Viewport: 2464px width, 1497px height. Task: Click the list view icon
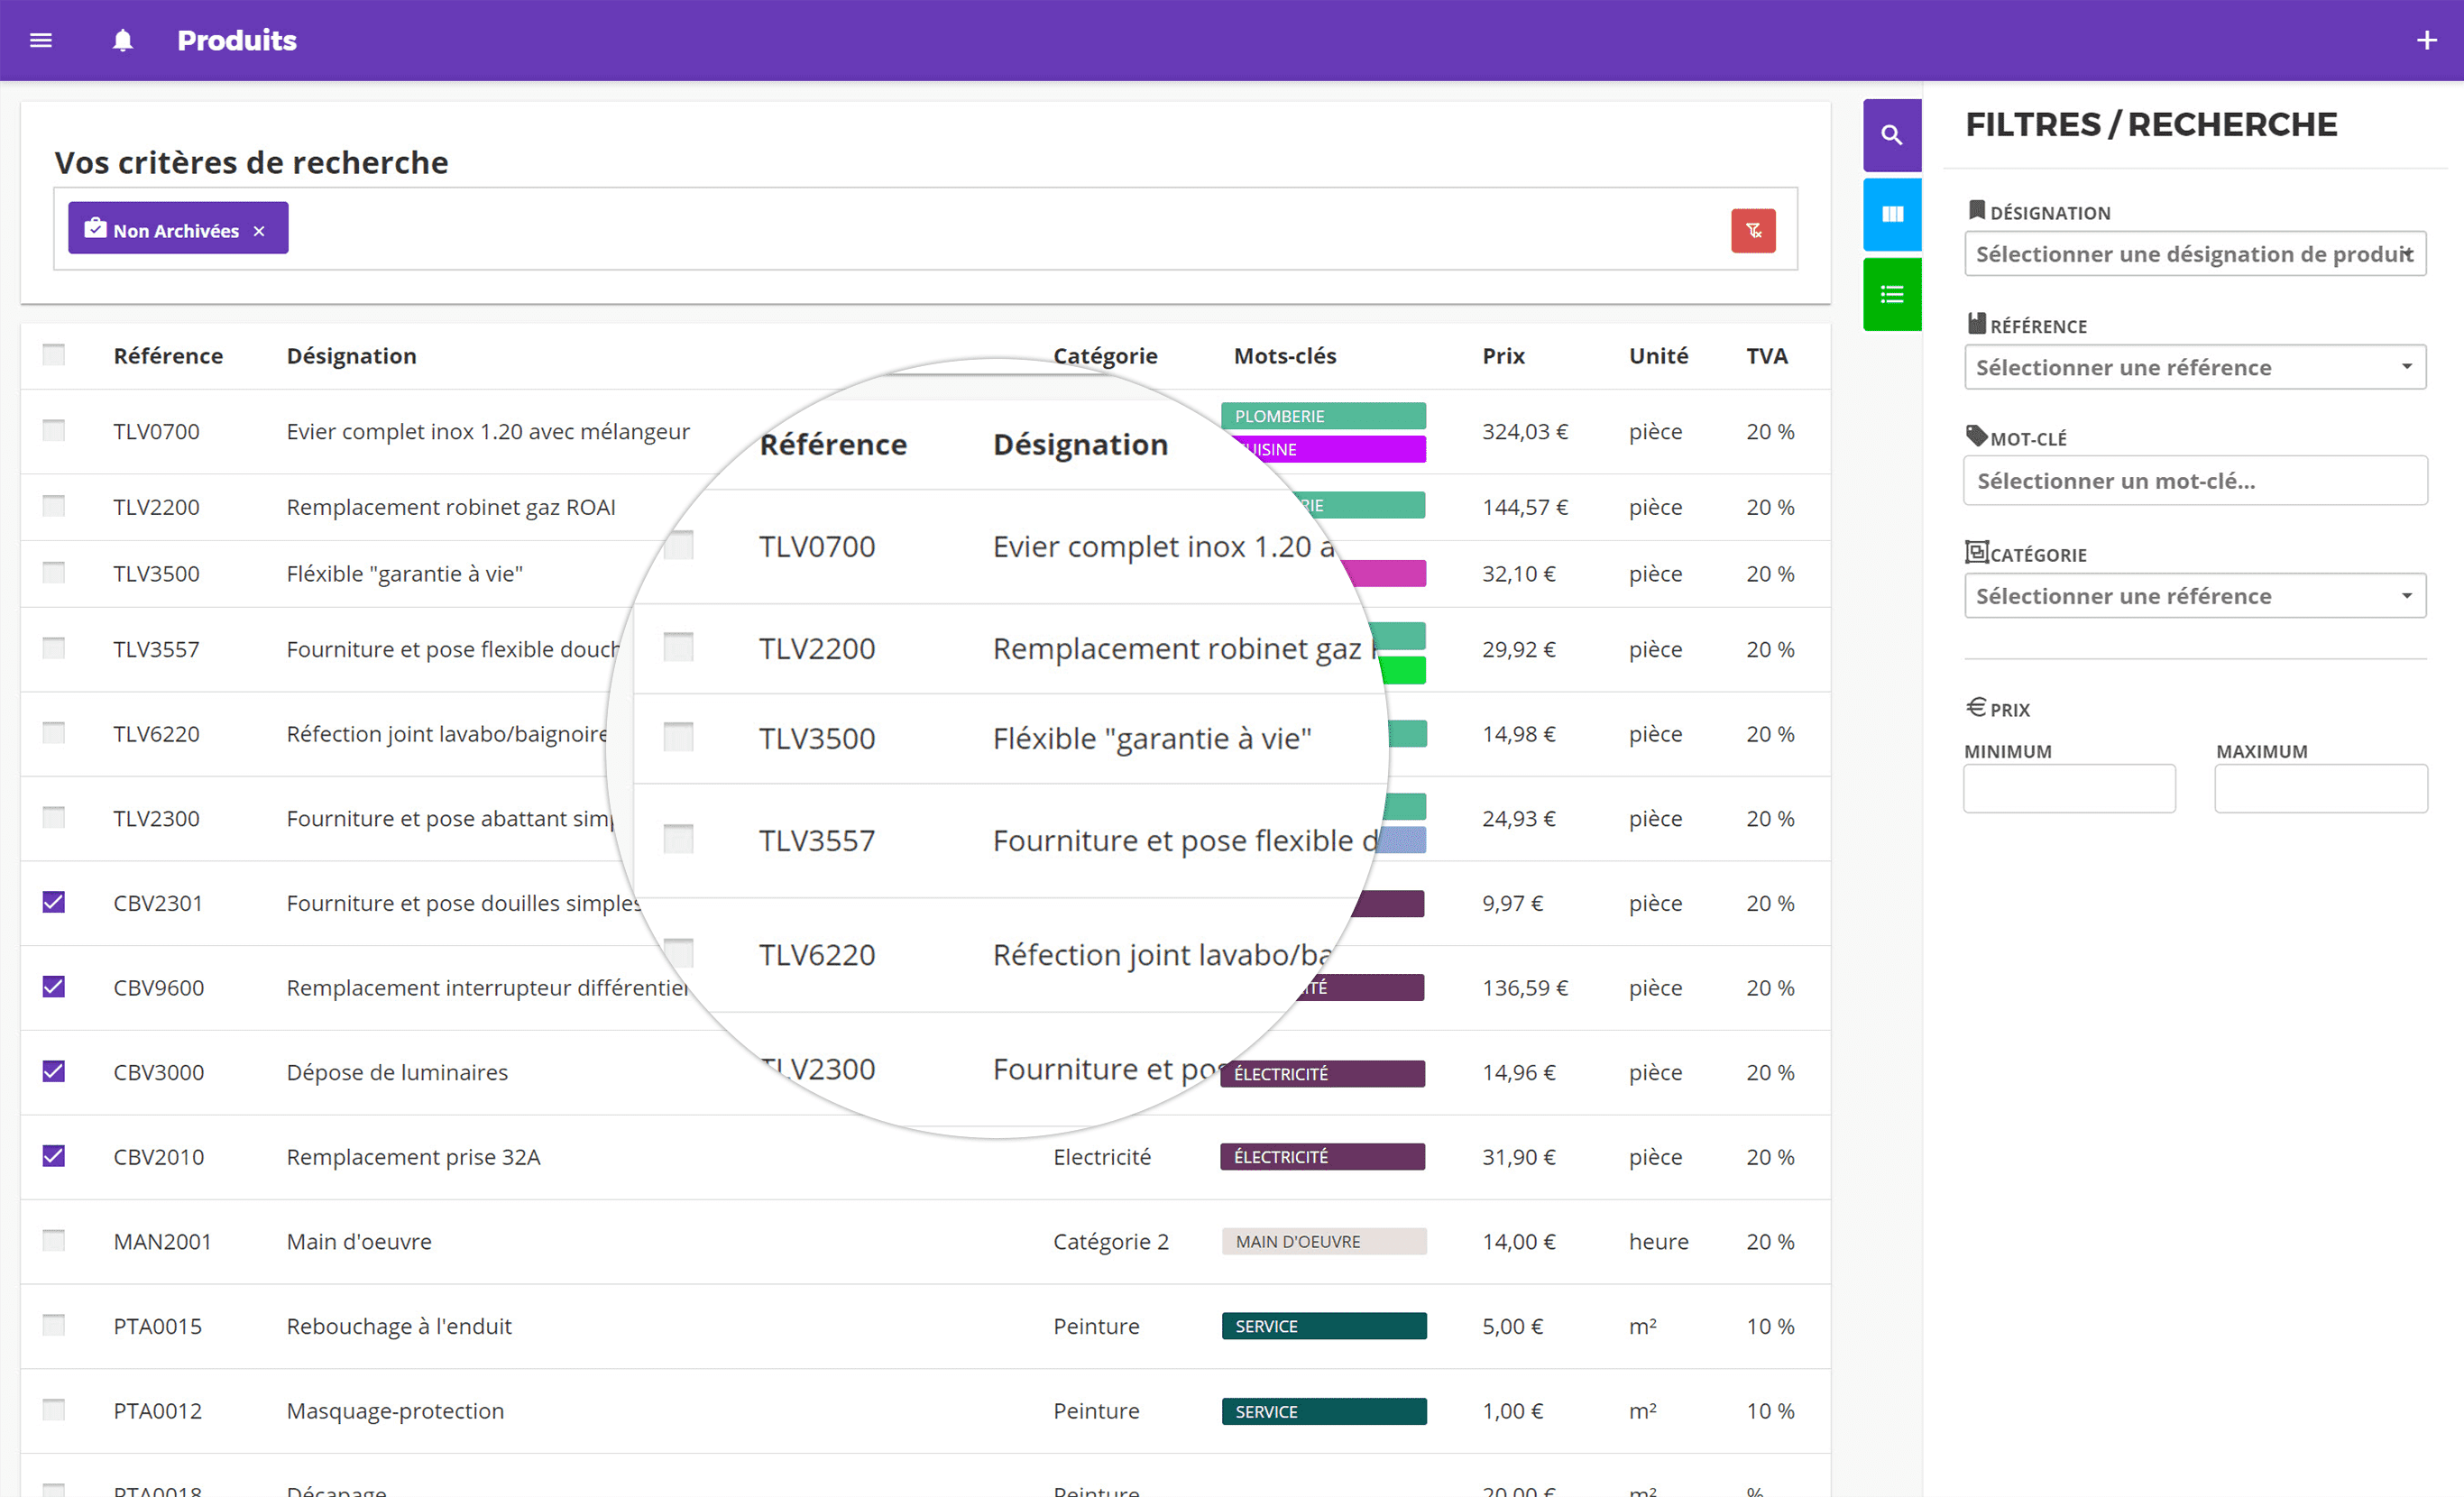click(x=1892, y=294)
